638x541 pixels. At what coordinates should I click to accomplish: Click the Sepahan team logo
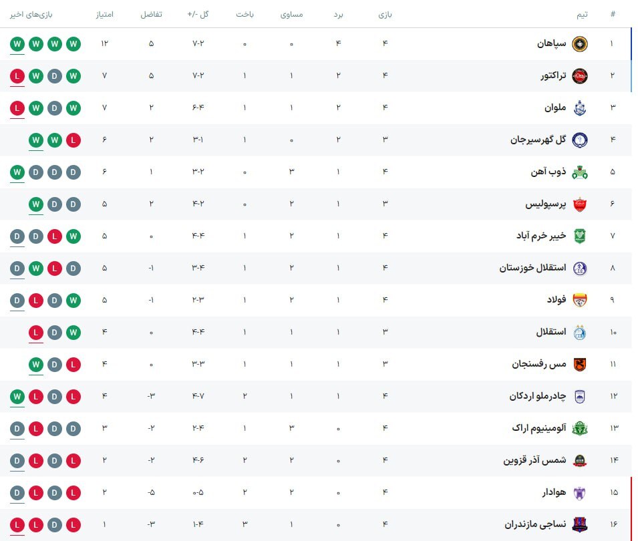pos(579,44)
